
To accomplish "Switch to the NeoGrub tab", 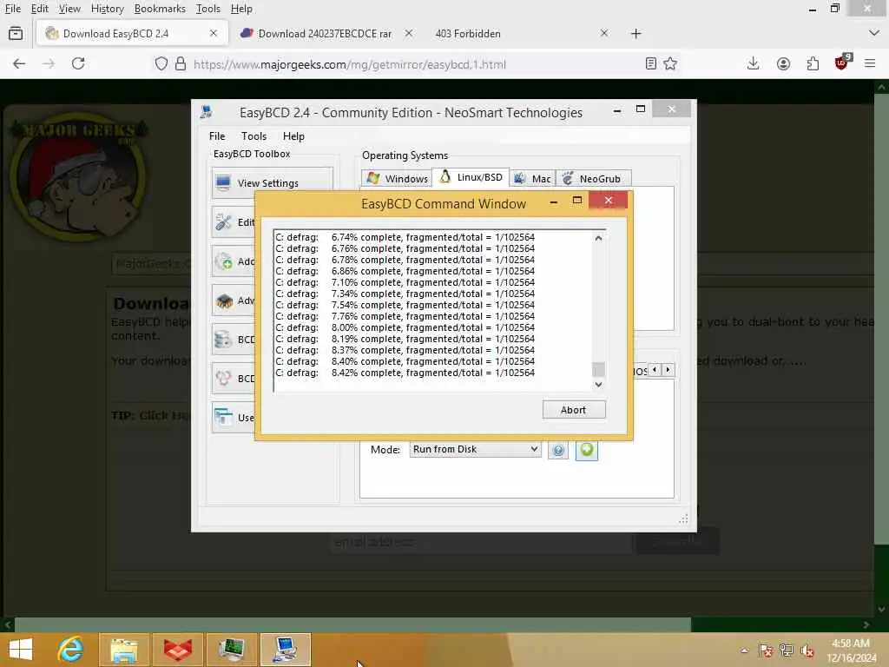I will tap(592, 178).
